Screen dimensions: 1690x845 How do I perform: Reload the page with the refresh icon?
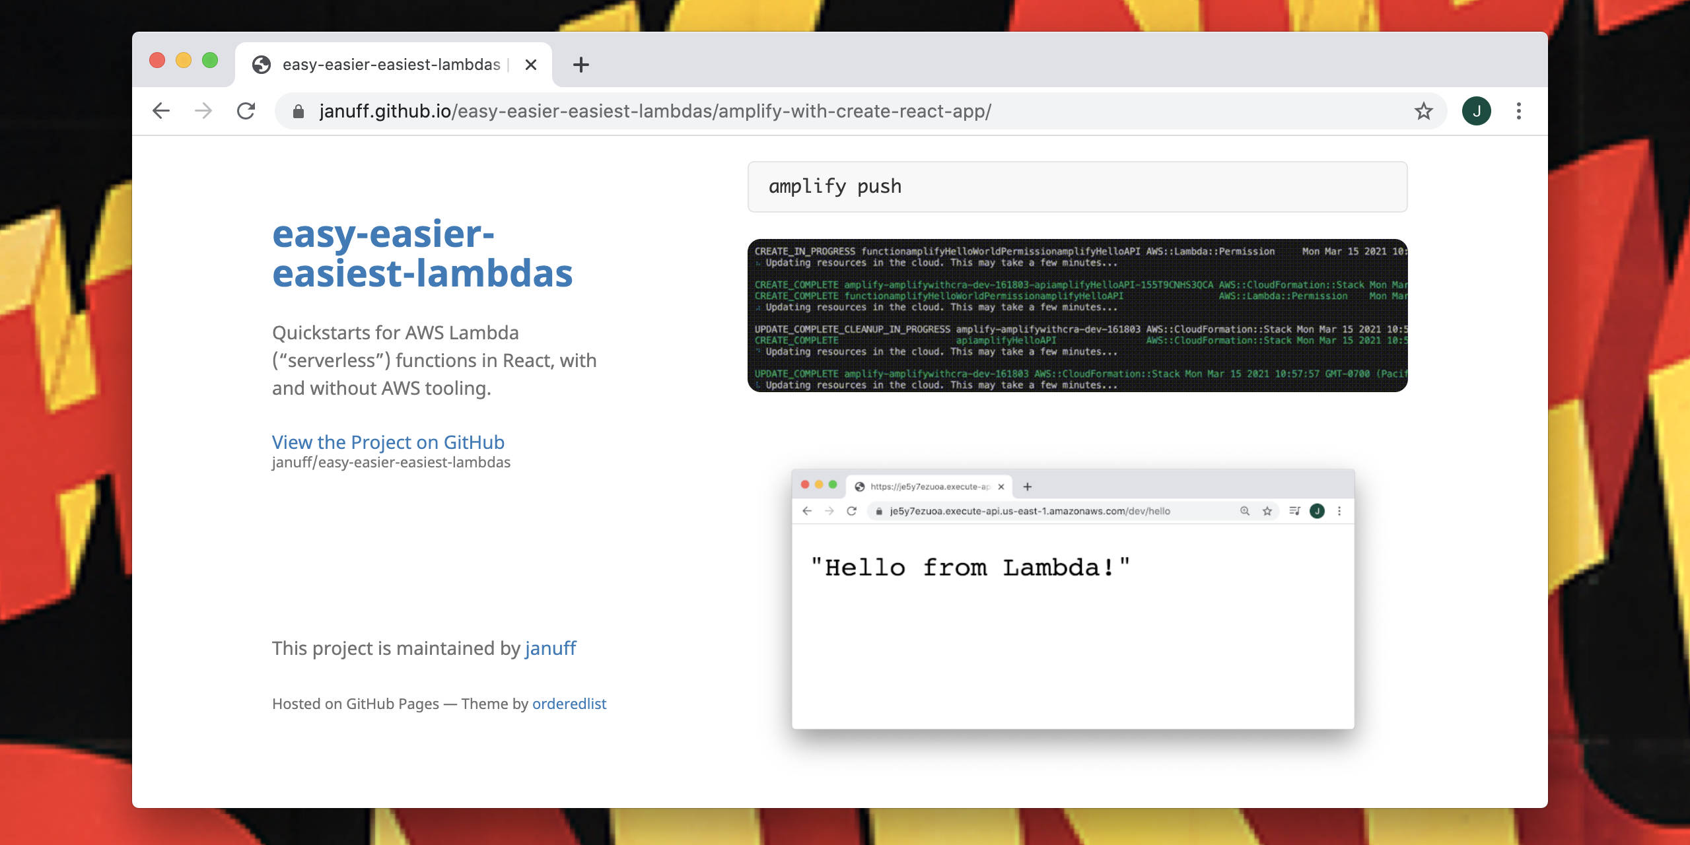coord(246,111)
